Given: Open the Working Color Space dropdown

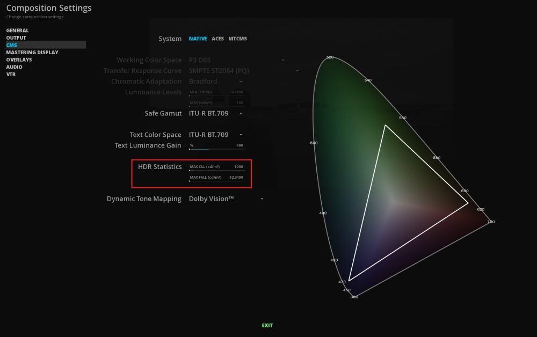Looking at the screenshot, I should click(237, 60).
